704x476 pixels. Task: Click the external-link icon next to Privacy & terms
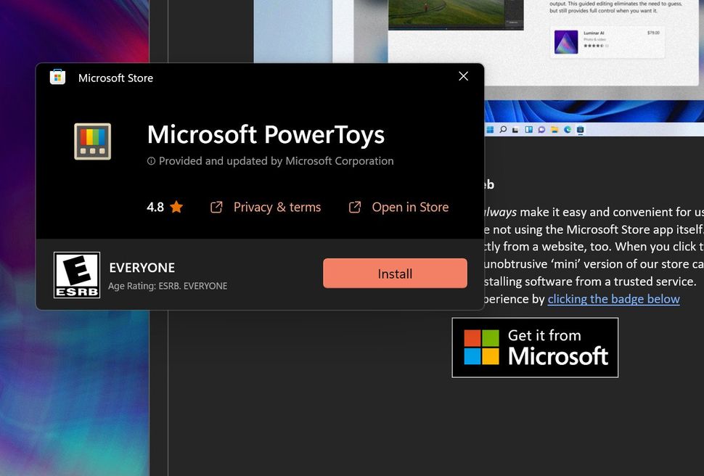[216, 206]
